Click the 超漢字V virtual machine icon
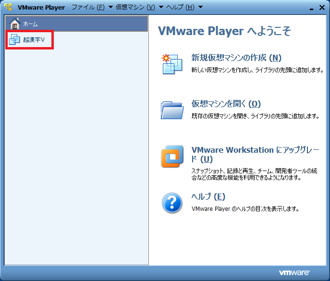 point(15,39)
